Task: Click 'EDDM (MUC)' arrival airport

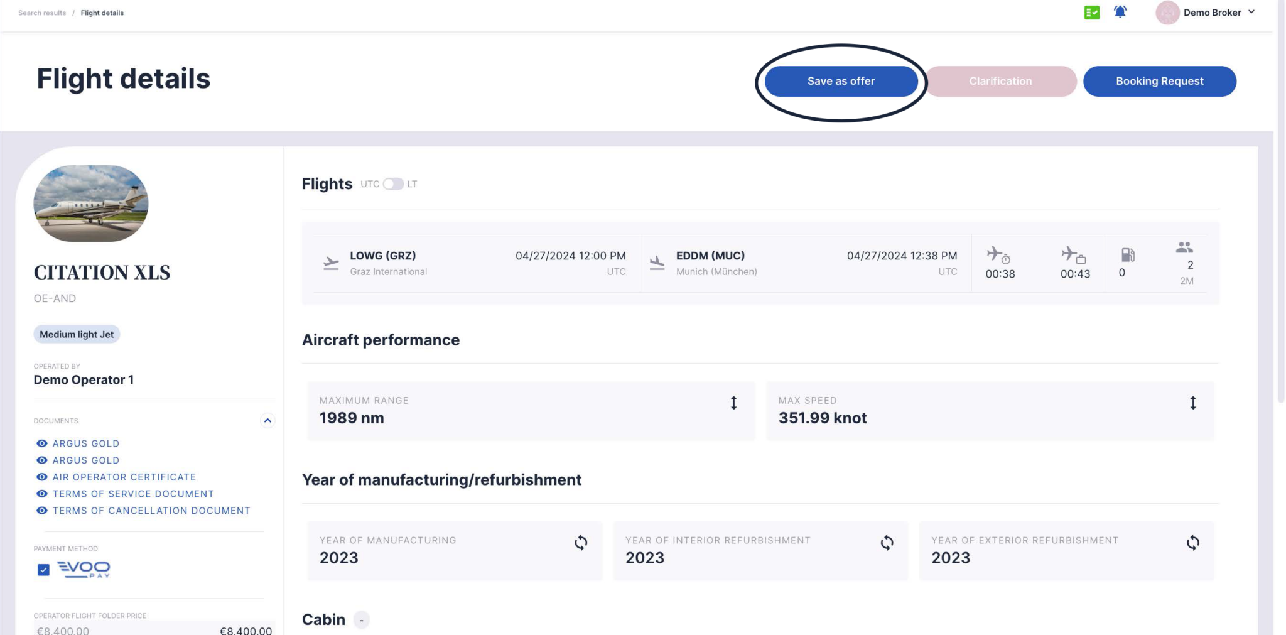Action: (710, 256)
